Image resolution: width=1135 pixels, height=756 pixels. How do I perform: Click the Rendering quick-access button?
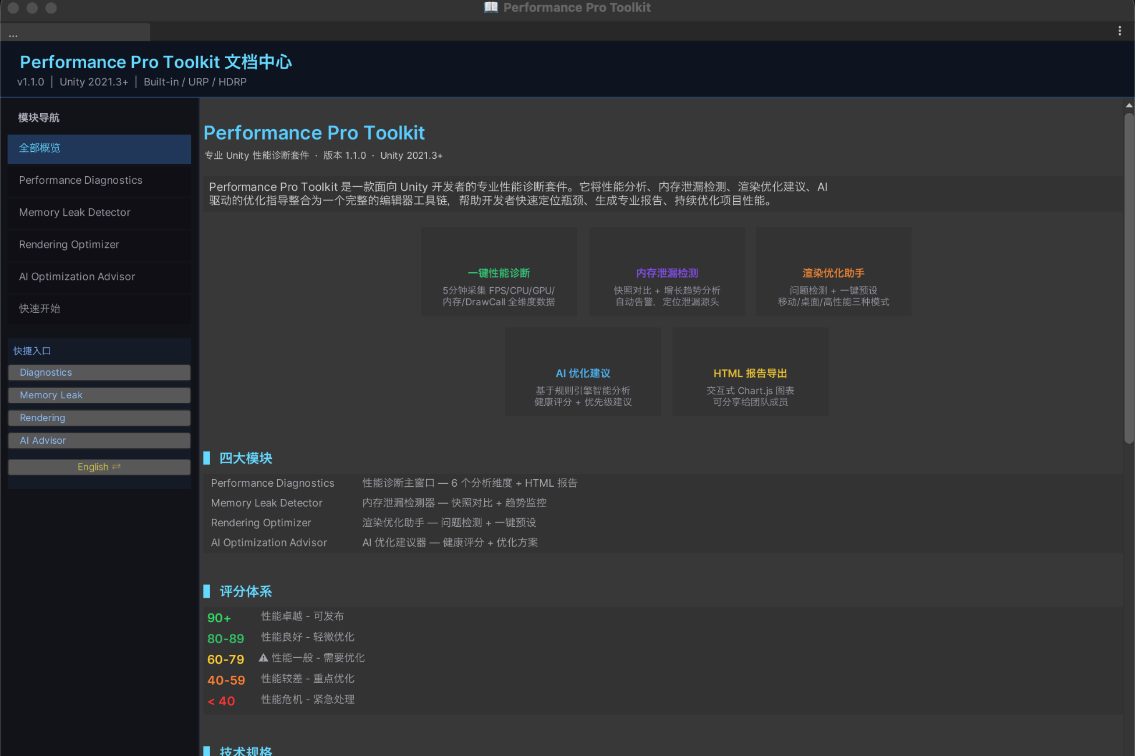click(x=99, y=418)
